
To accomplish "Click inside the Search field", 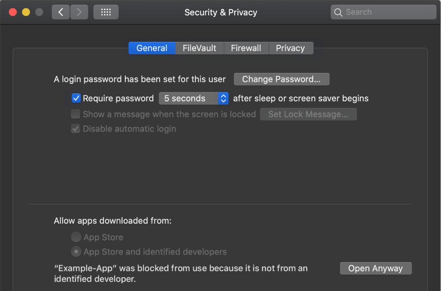I will point(383,12).
